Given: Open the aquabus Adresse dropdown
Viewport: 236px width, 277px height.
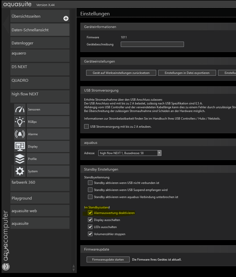Looking at the screenshot, I should pos(159,153).
